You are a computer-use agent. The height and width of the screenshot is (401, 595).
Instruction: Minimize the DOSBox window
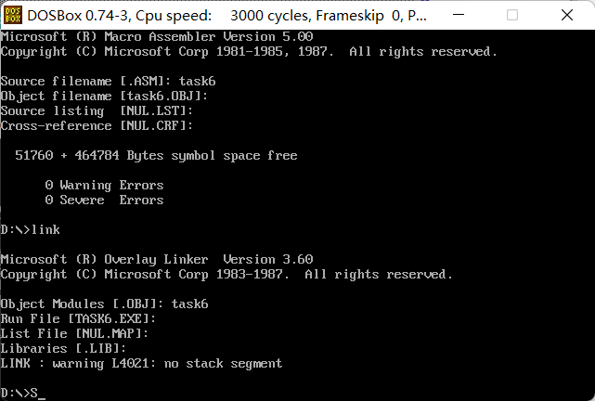click(459, 15)
